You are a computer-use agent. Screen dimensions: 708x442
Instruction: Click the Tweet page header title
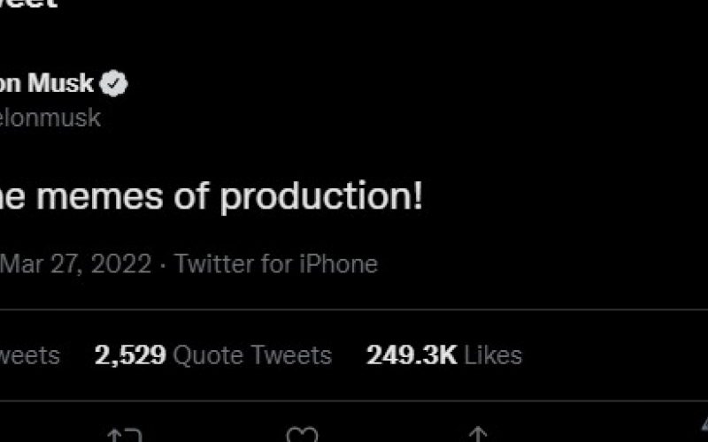click(28, 4)
